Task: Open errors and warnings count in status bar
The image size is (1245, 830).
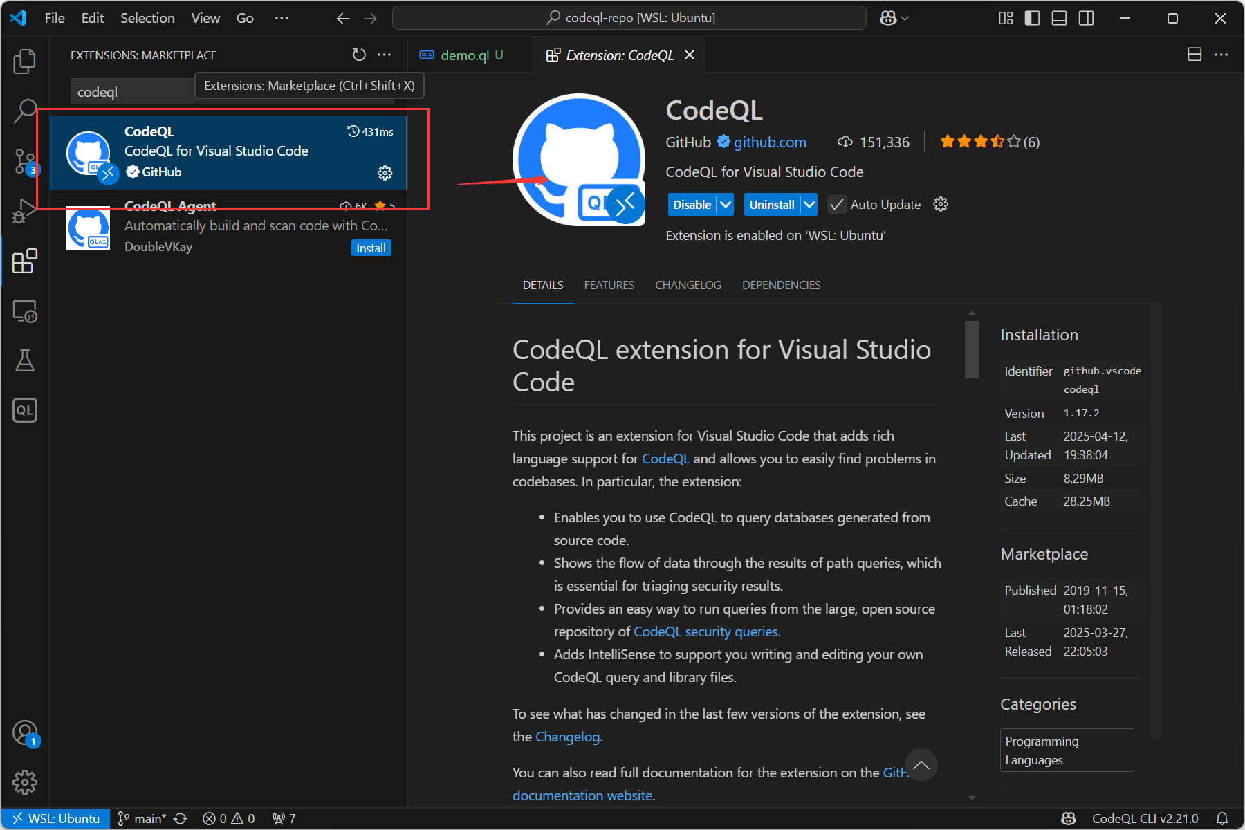Action: coord(228,818)
